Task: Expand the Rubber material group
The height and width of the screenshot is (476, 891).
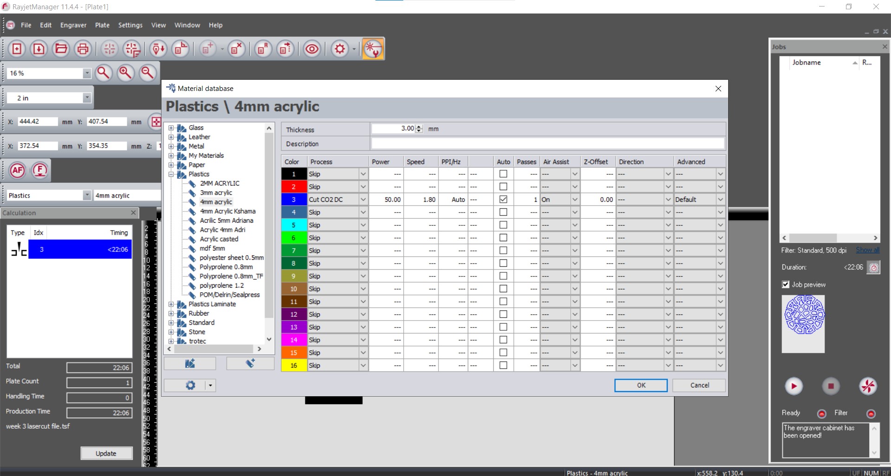Action: click(x=171, y=314)
